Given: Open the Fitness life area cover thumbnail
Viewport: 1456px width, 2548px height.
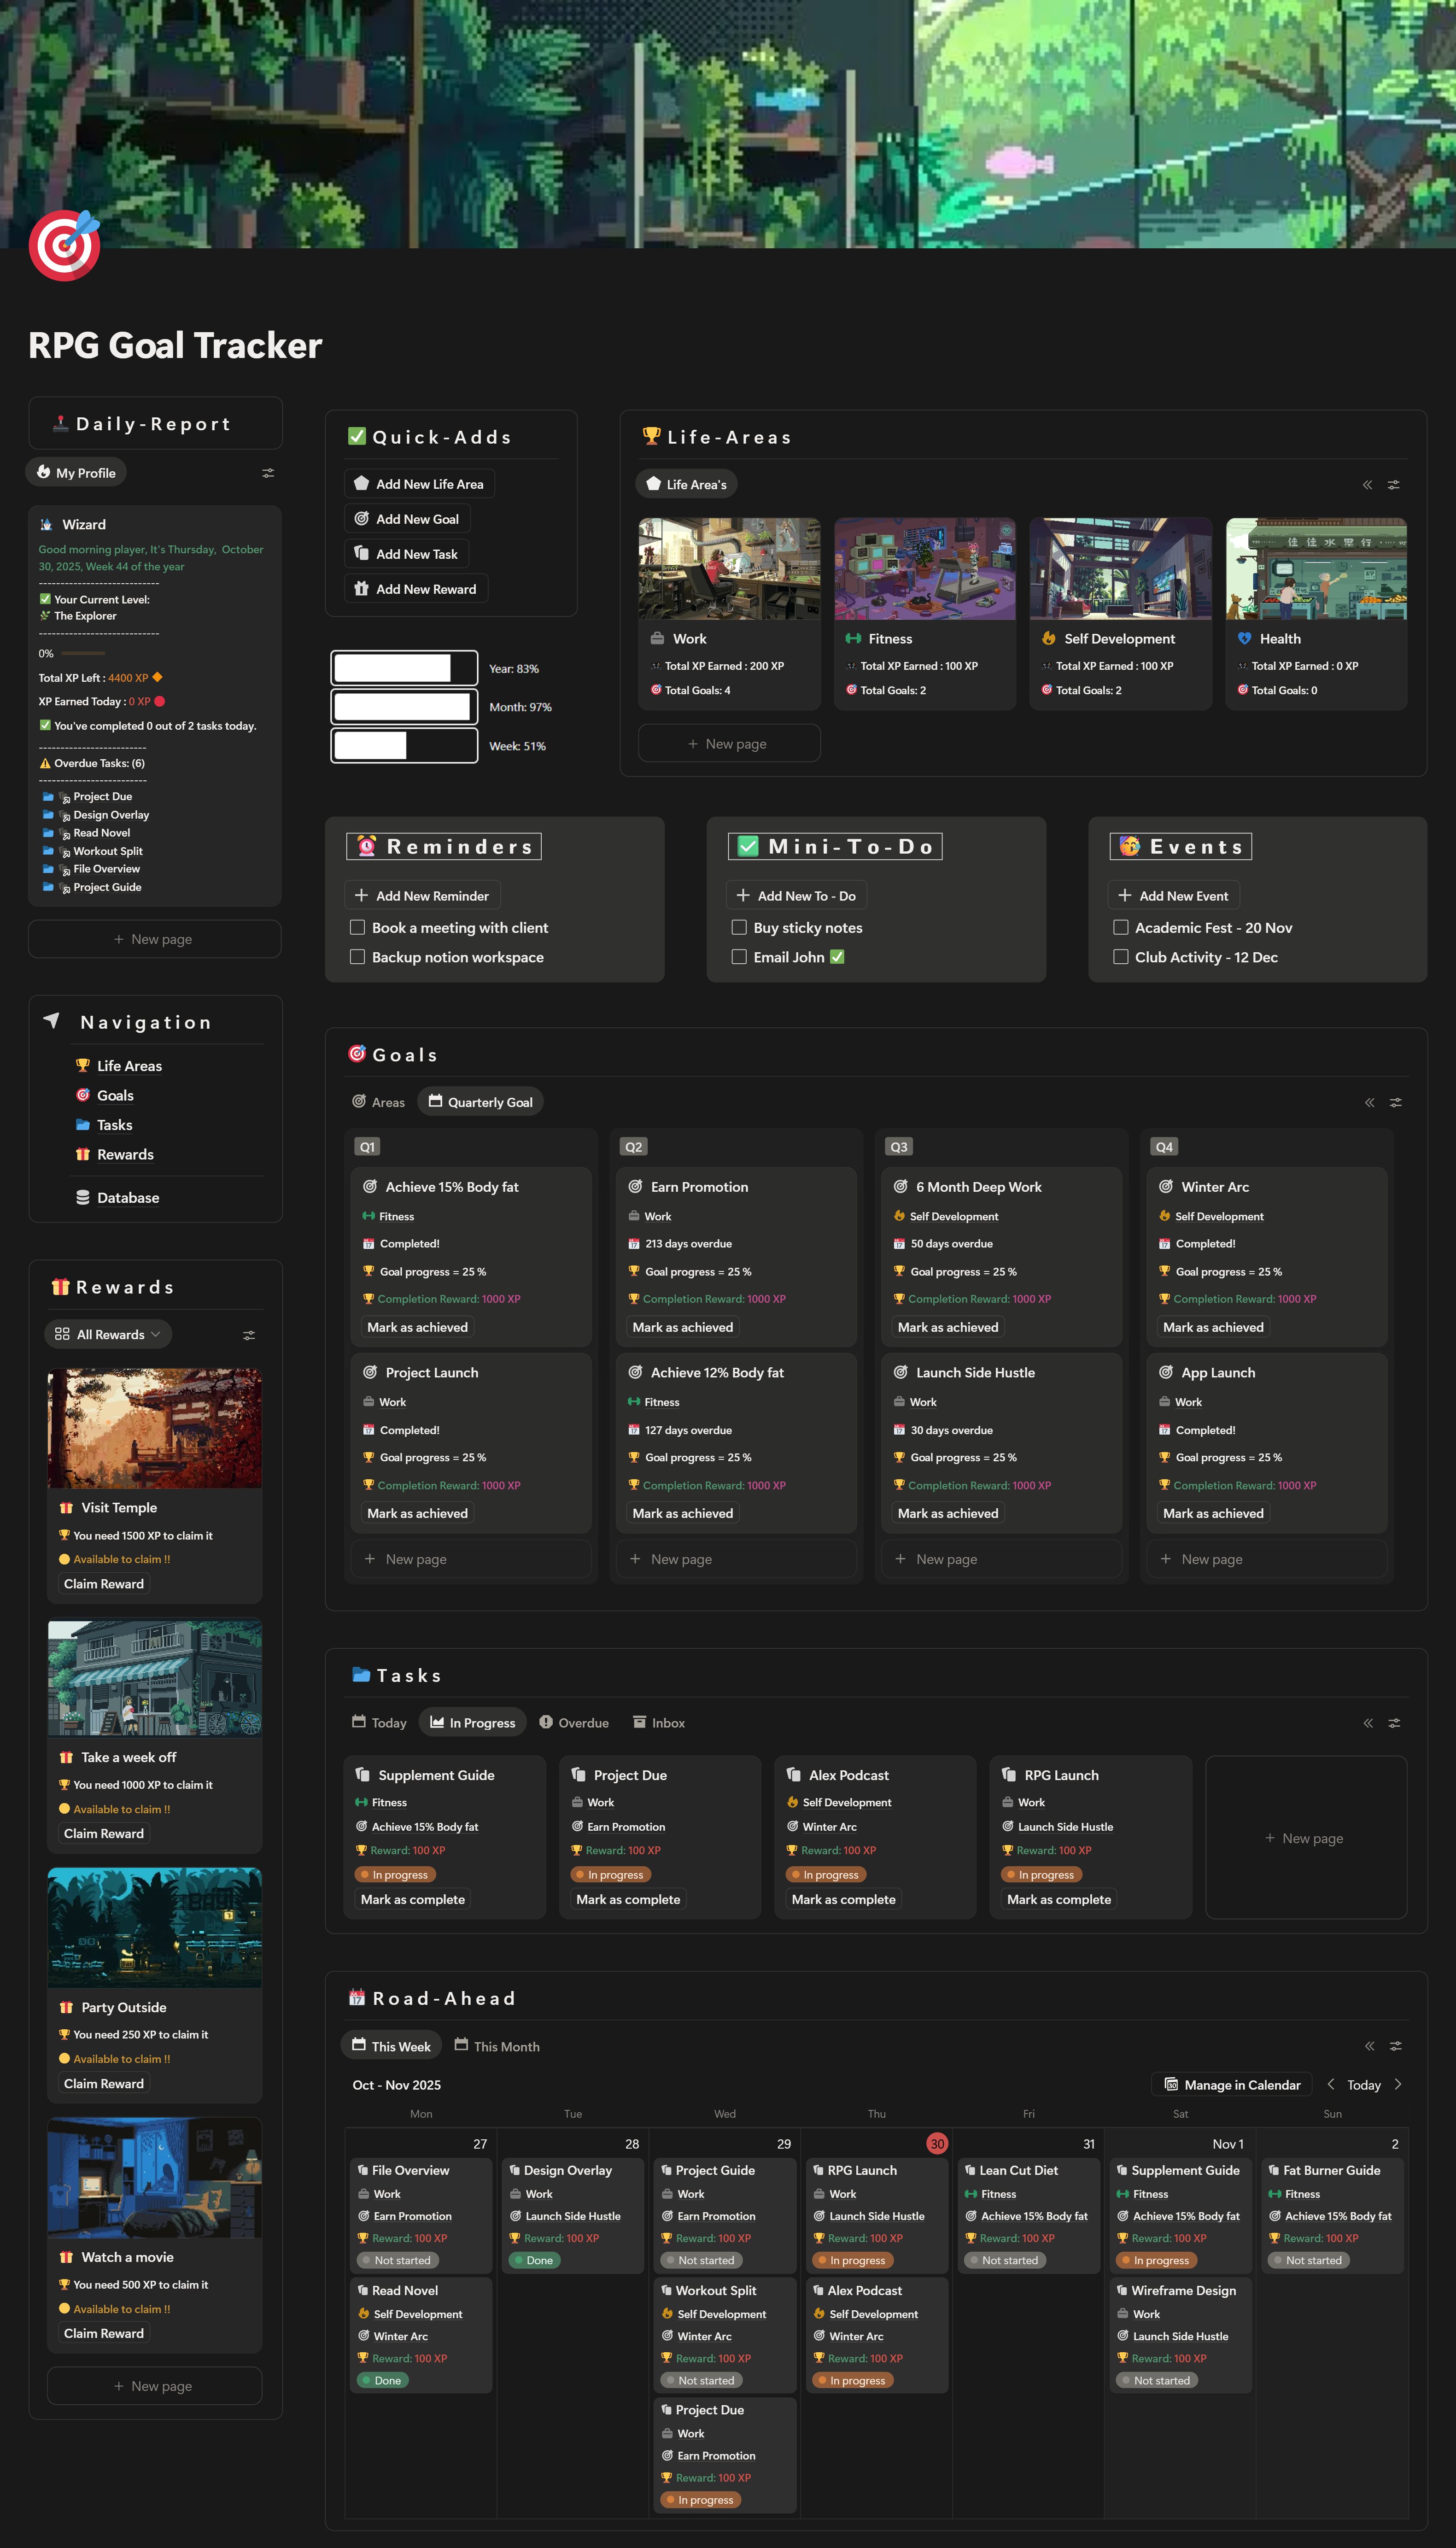Looking at the screenshot, I should click(924, 569).
